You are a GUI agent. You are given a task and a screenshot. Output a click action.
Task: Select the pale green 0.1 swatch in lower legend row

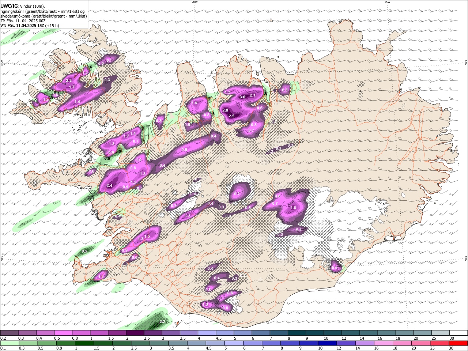[9, 343]
